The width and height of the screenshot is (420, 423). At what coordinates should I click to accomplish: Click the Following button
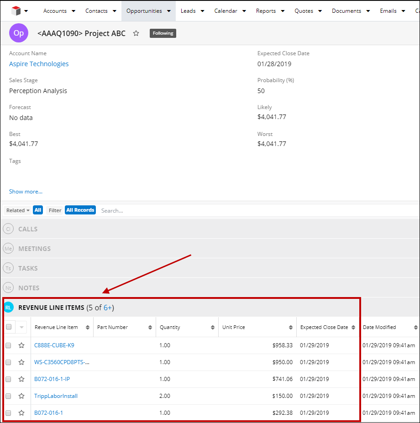pyautogui.click(x=163, y=33)
